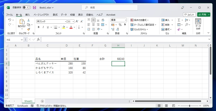The image size is (216, 111).
Task: Click the Undo arrow icon
Action: (10, 20)
